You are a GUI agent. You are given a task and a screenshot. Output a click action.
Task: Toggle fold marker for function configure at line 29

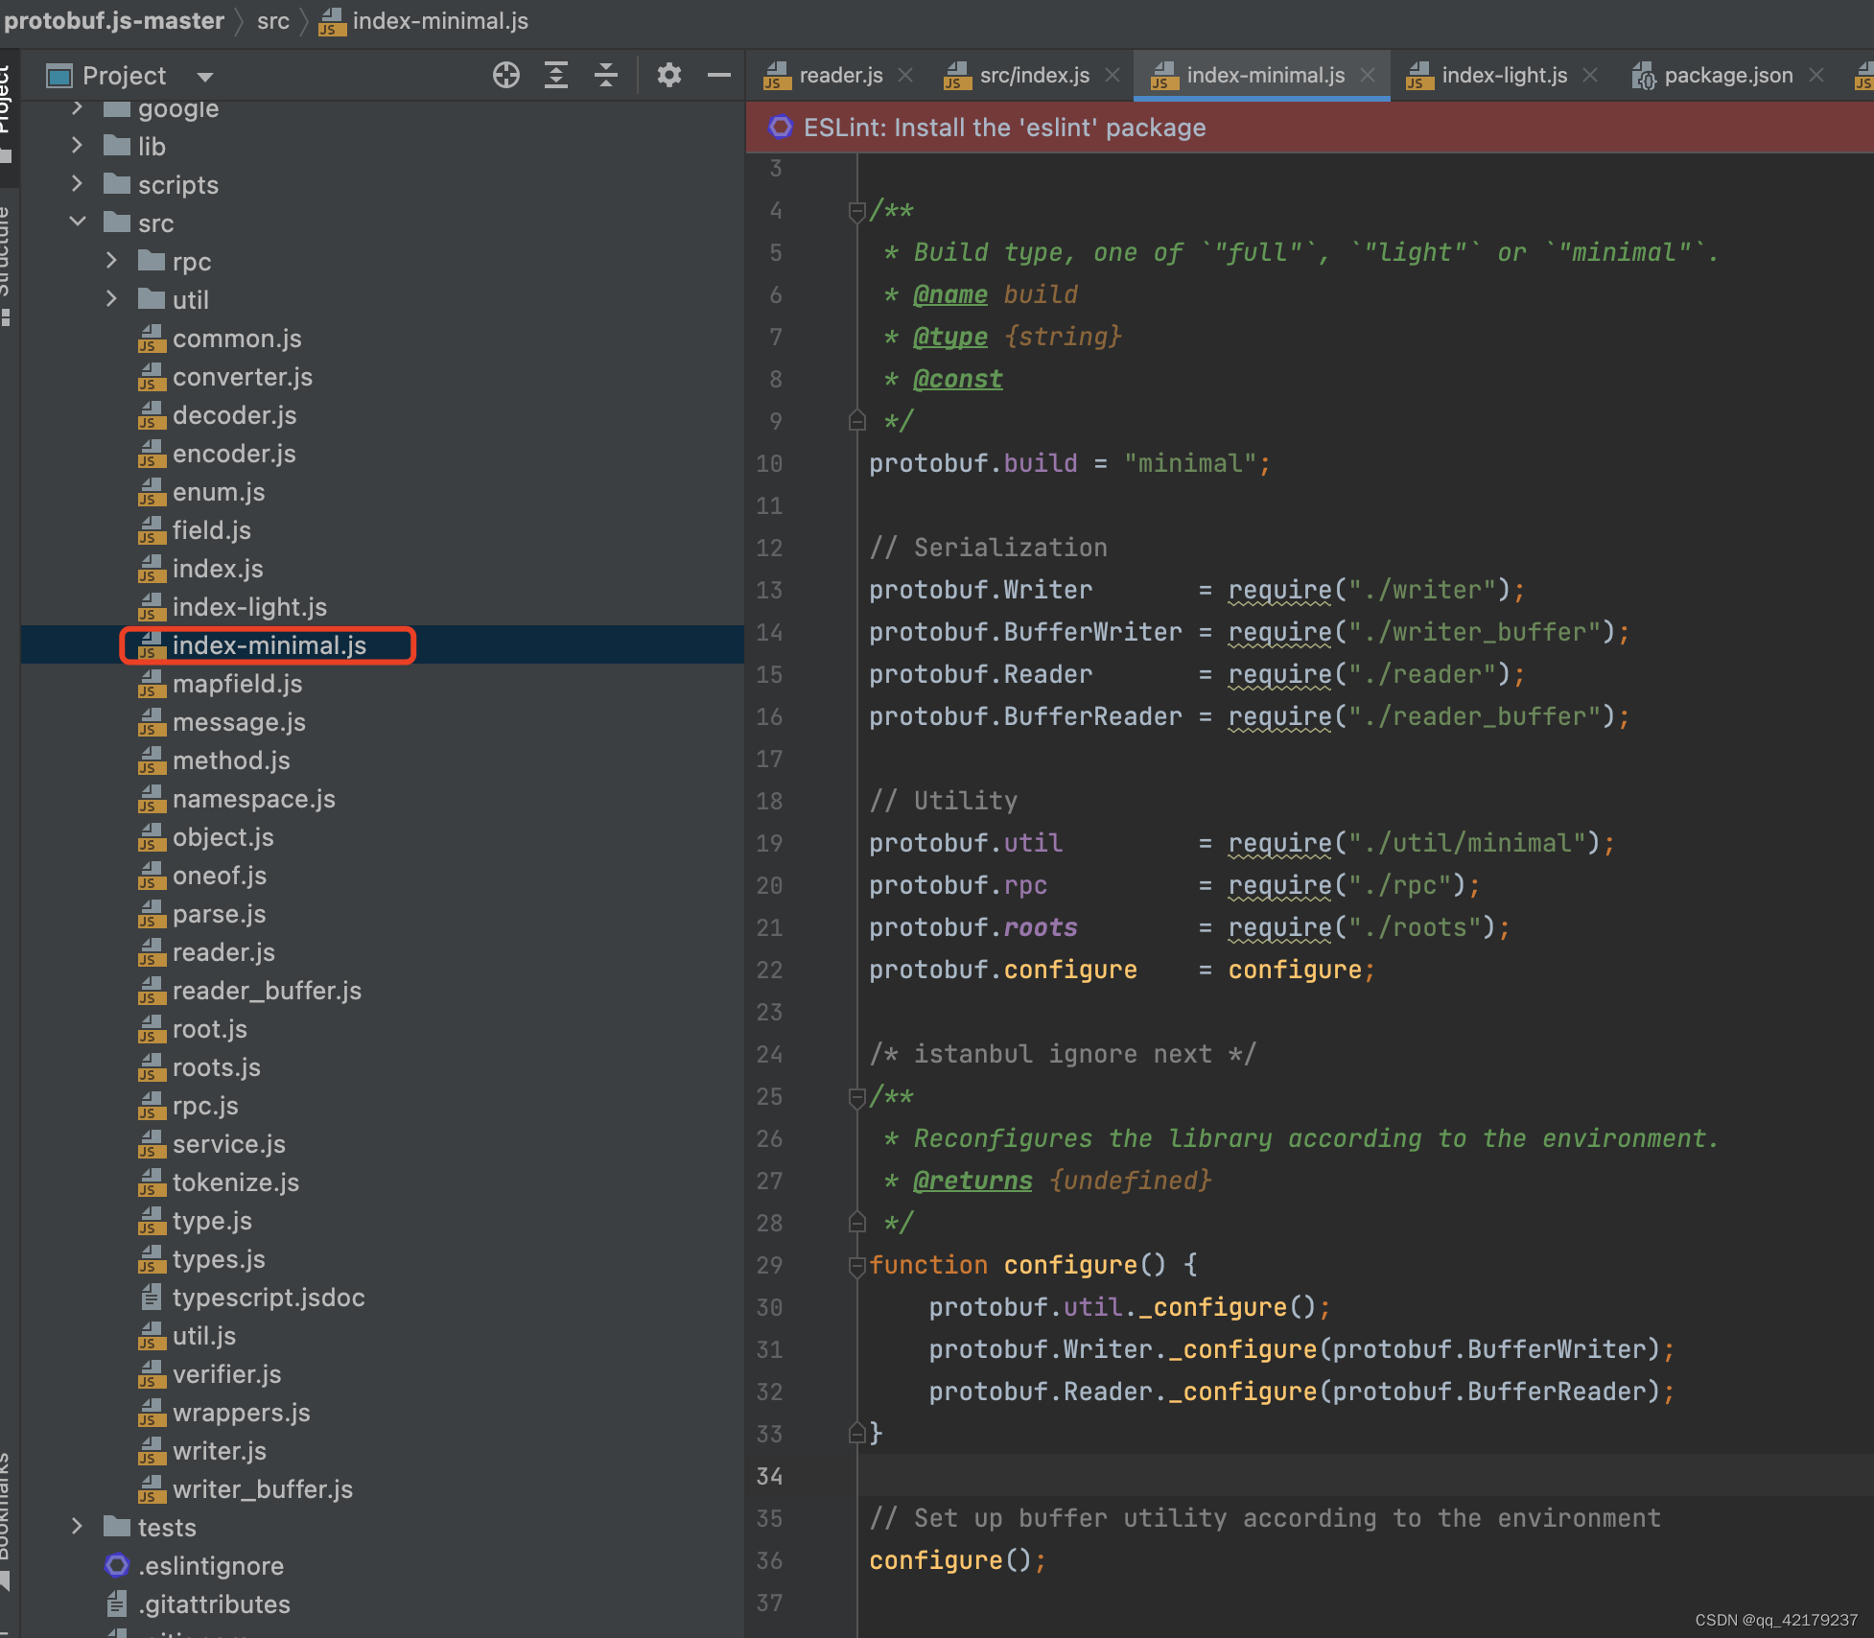pyautogui.click(x=856, y=1266)
